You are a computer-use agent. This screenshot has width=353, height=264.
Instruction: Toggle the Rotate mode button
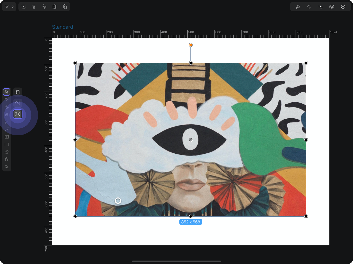coord(18,103)
